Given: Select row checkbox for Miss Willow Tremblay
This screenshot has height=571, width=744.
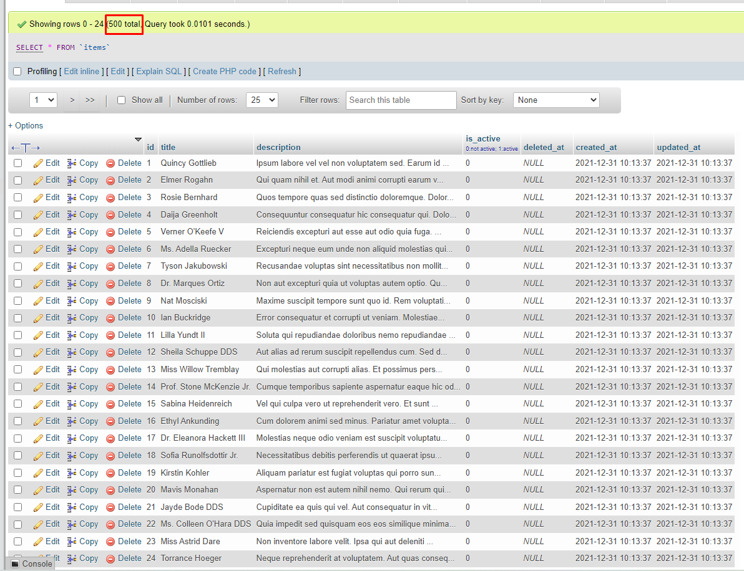Looking at the screenshot, I should coord(18,370).
